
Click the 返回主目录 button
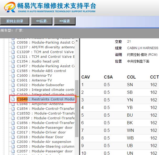15,21
